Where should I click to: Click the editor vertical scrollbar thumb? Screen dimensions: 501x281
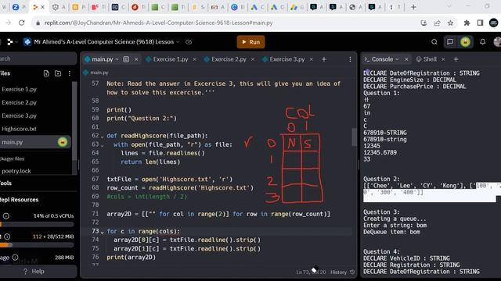(x=354, y=137)
